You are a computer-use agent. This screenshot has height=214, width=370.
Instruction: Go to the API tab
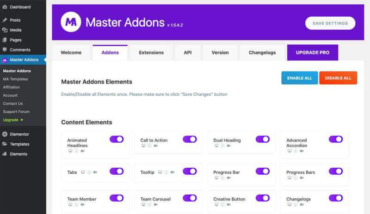[x=188, y=53]
